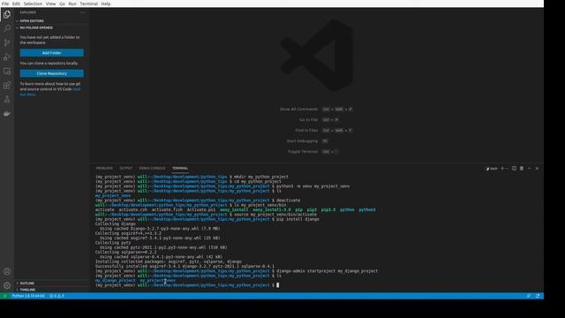Image resolution: width=565 pixels, height=318 pixels.
Task: Select the Python interpreter in status bar
Action: click(28, 296)
